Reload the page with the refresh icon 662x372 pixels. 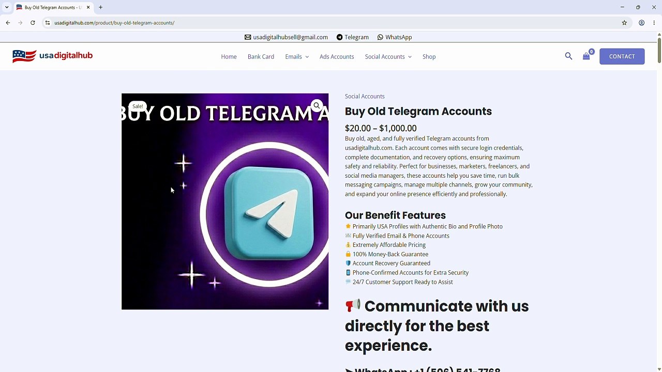point(33,23)
